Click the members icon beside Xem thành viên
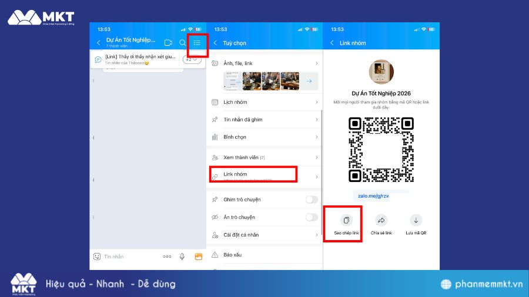Image resolution: width=529 pixels, height=297 pixels. (215, 157)
